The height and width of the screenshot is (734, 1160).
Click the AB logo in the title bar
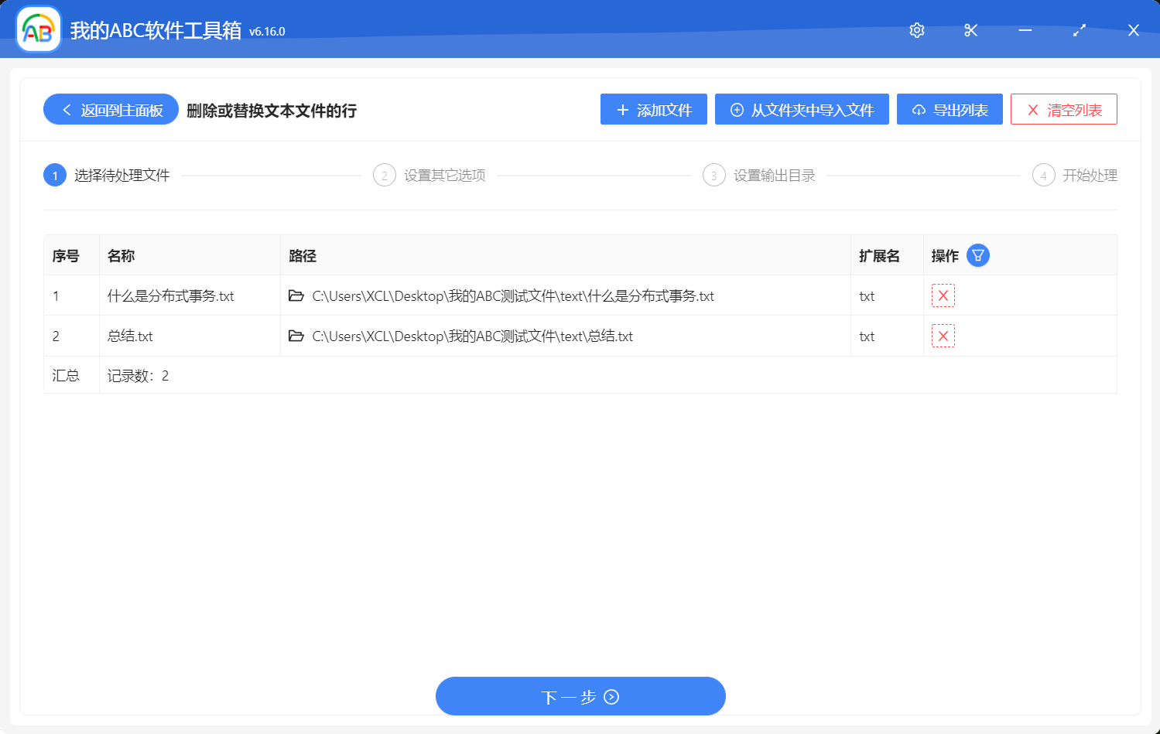coord(38,29)
